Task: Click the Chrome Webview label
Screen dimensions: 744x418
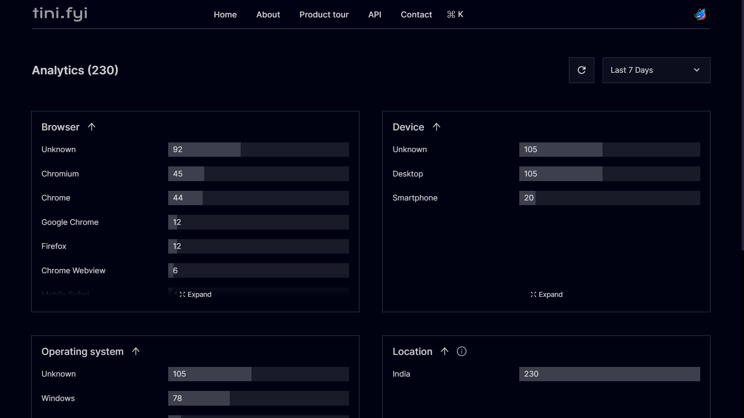Action: tap(73, 271)
